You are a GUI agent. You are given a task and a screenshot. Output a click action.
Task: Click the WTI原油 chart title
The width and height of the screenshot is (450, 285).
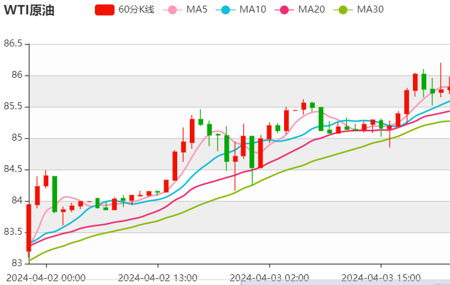pos(29,10)
